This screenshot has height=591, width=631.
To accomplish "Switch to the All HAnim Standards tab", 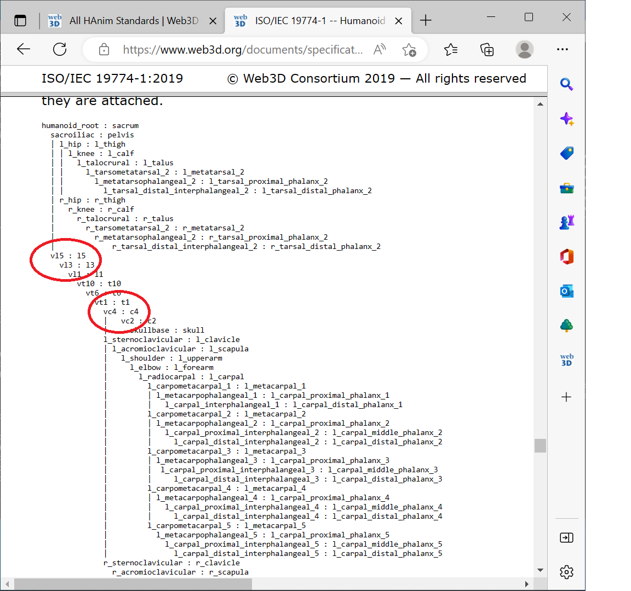I will point(126,21).
